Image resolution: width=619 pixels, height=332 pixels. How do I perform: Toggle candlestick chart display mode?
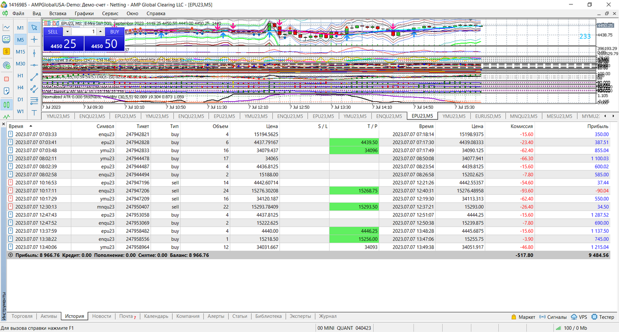tap(6, 104)
